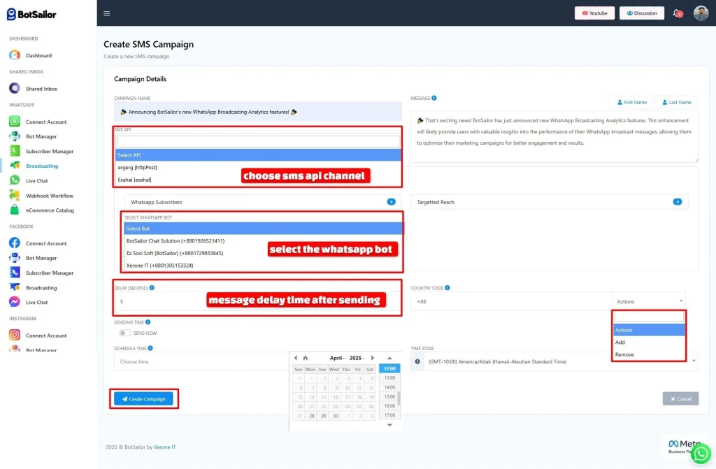Screen dimensions: 716x469
Task: Go to next month in calendar
Action: (373, 358)
